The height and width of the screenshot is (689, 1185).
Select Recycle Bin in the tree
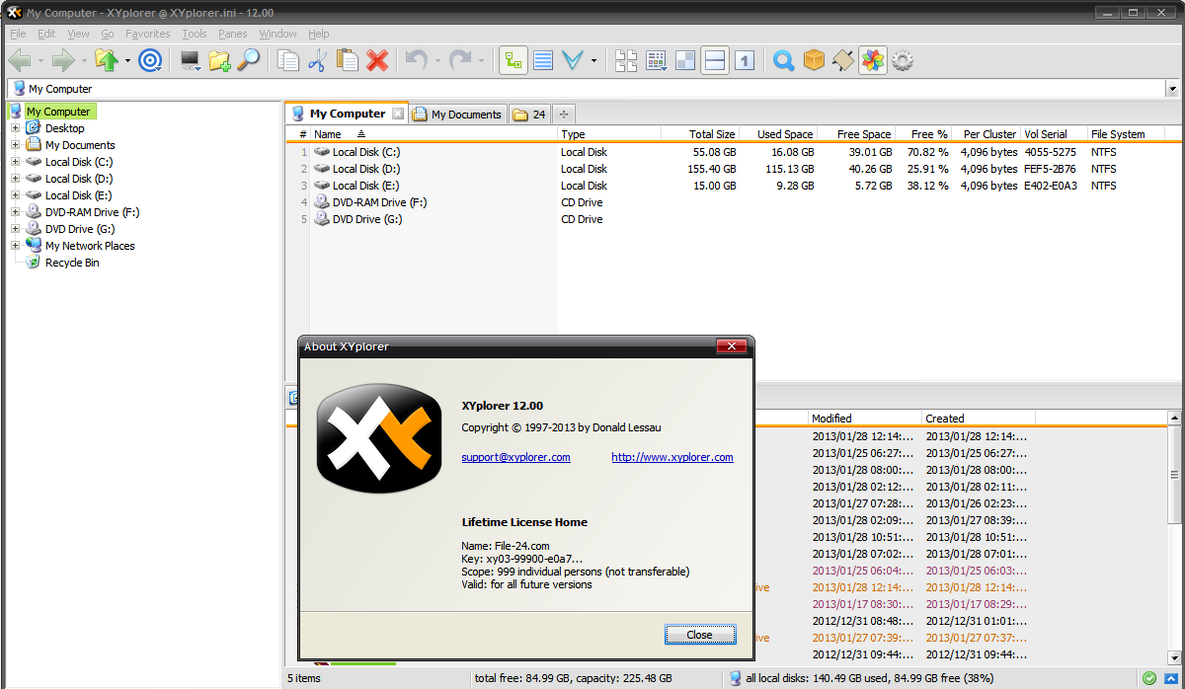point(72,263)
